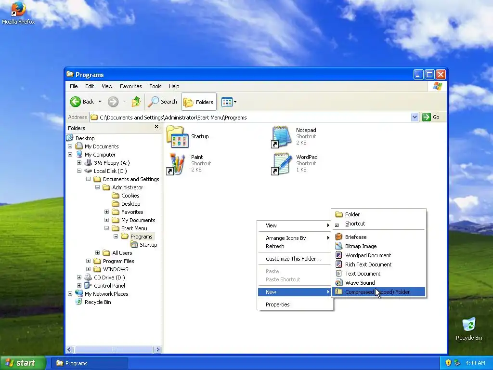The height and width of the screenshot is (370, 493).
Task: Create a Compressed (zipped) Folder
Action: (378, 291)
